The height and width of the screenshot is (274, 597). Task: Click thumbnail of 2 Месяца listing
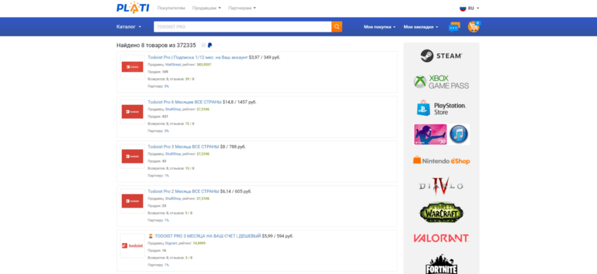pos(132,201)
